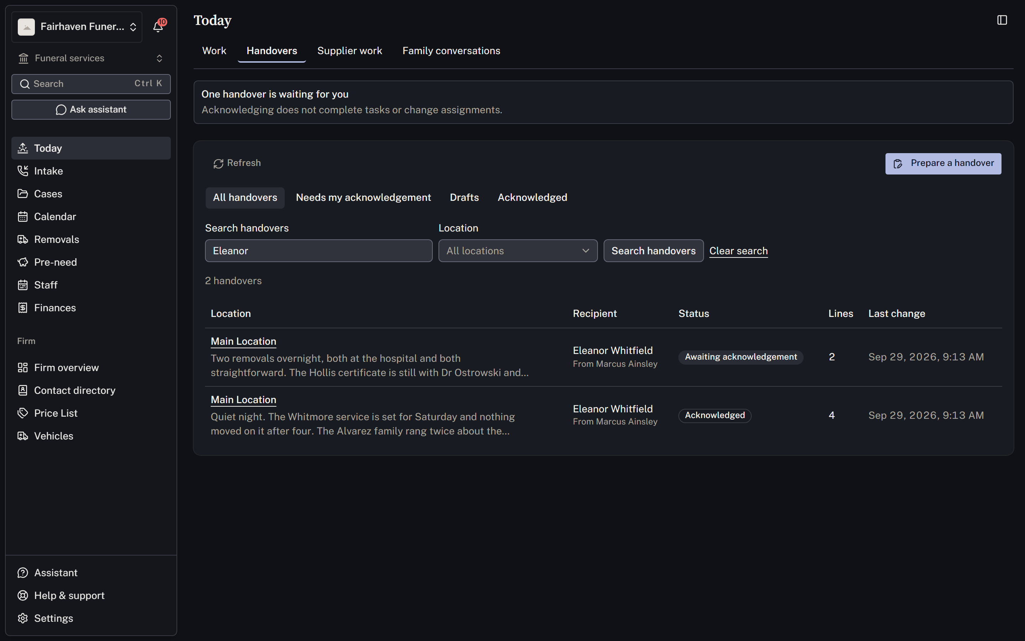Screen dimensions: 1025x641
Task: Click the Pre-need piggy bank icon
Action: [23, 262]
